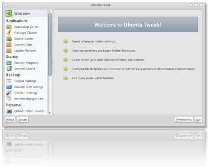Click the About button
Screen dimensions: 208x167
coord(10,120)
